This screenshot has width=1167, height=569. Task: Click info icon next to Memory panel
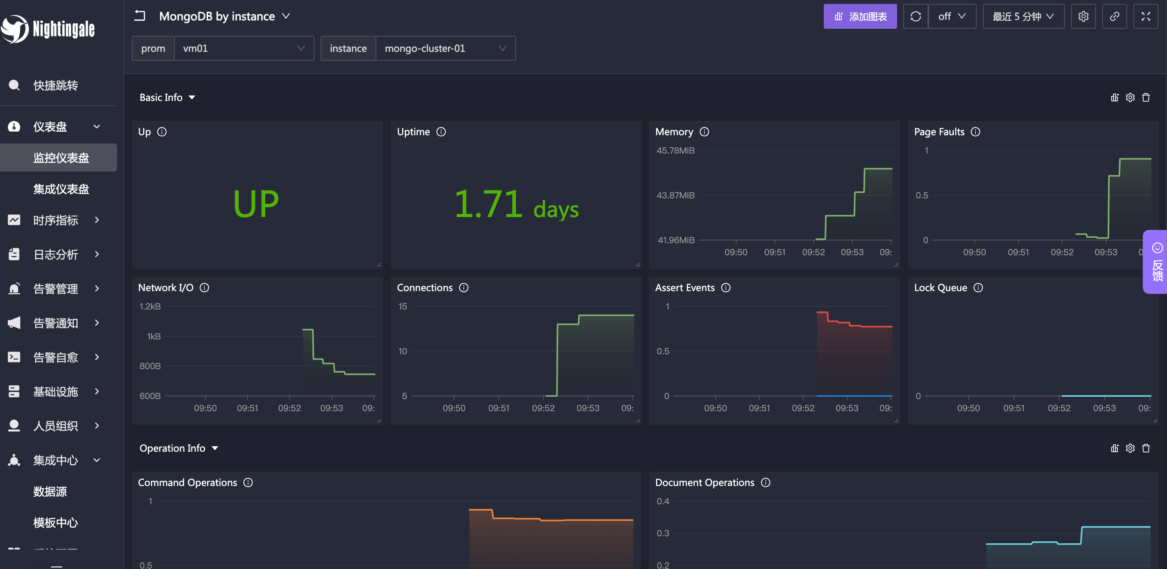(x=704, y=132)
